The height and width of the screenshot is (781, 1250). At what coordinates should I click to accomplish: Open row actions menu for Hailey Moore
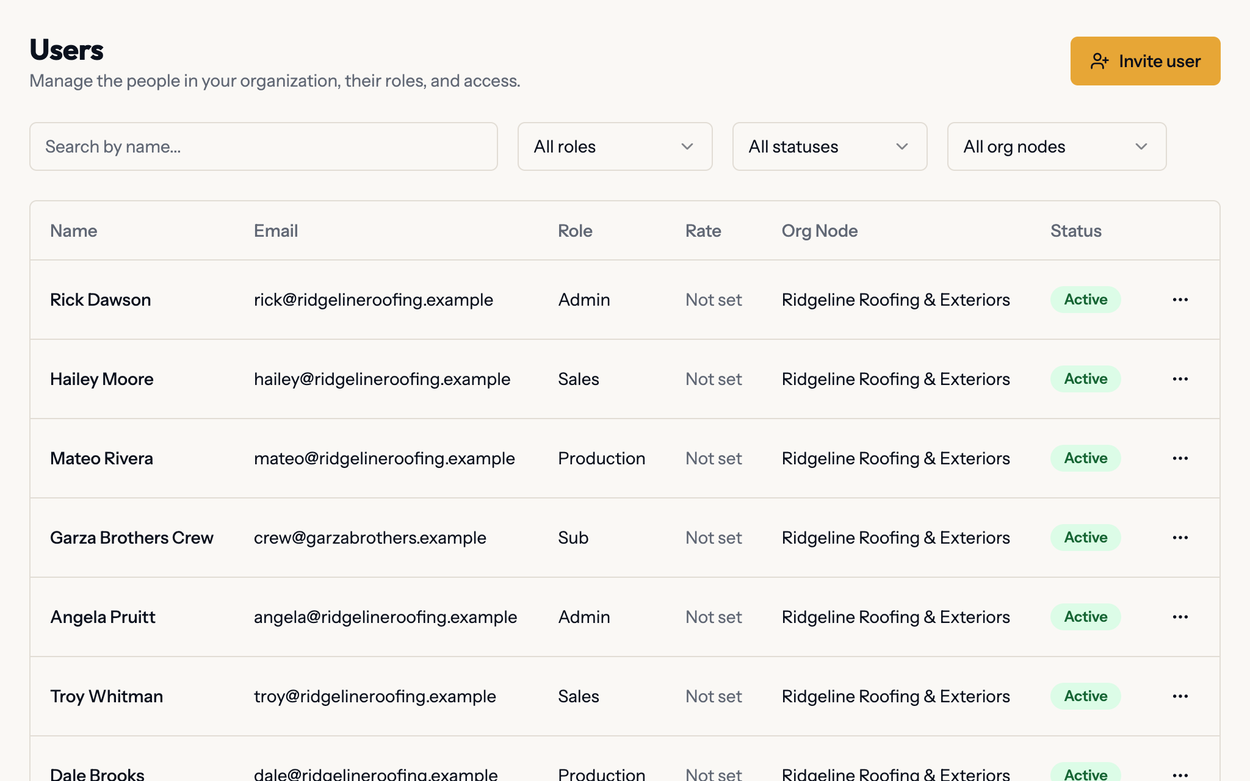[1180, 379]
